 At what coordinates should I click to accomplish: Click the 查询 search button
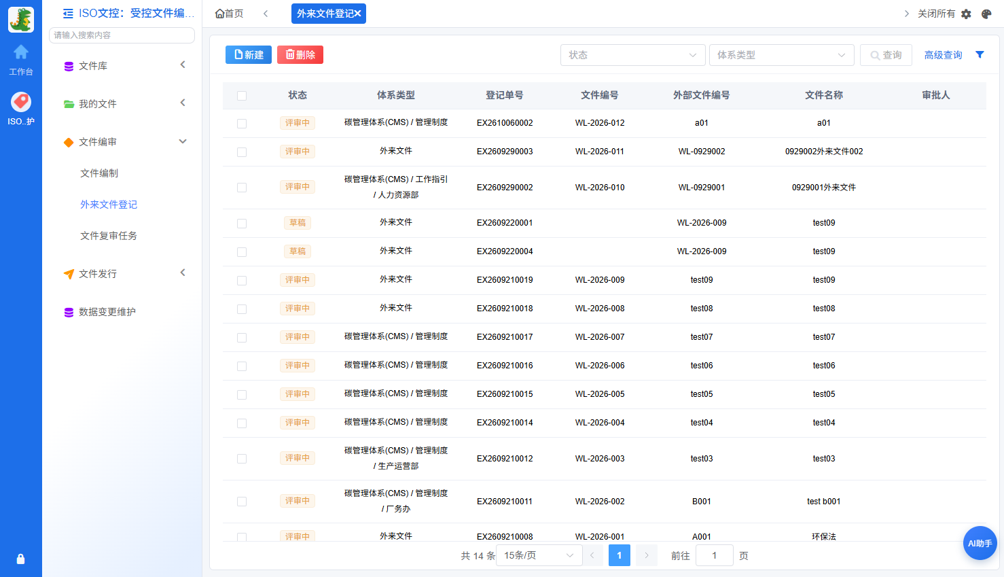[x=886, y=55]
